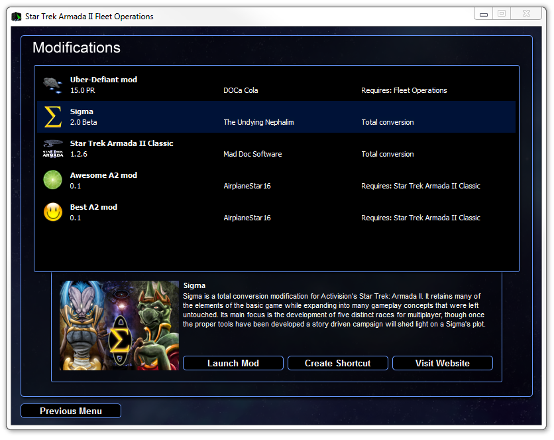The height and width of the screenshot is (440, 554).
Task: Click version 1.2.6
Action: tap(78, 154)
